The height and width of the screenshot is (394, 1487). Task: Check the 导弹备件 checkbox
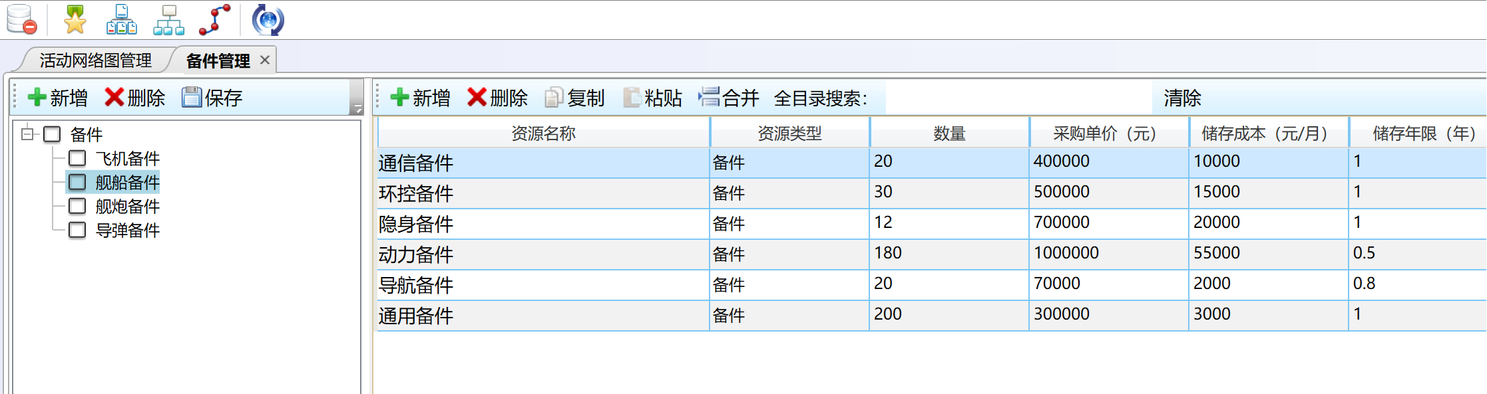[77, 230]
